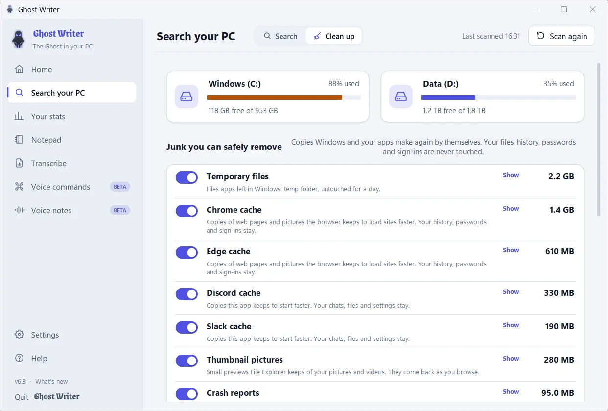Click the 95.0 MB size value

558,393
